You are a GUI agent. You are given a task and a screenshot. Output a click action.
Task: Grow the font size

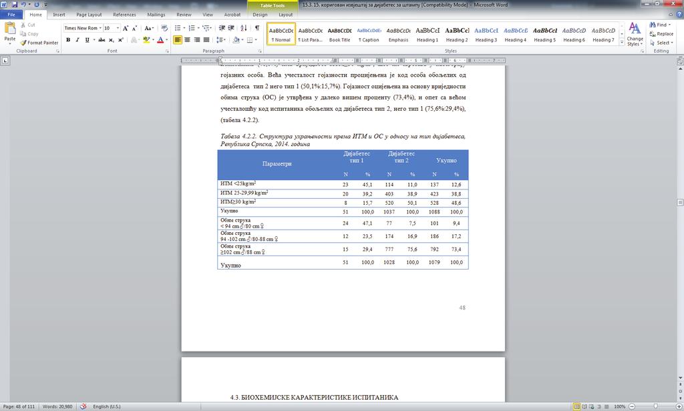pyautogui.click(x=126, y=28)
